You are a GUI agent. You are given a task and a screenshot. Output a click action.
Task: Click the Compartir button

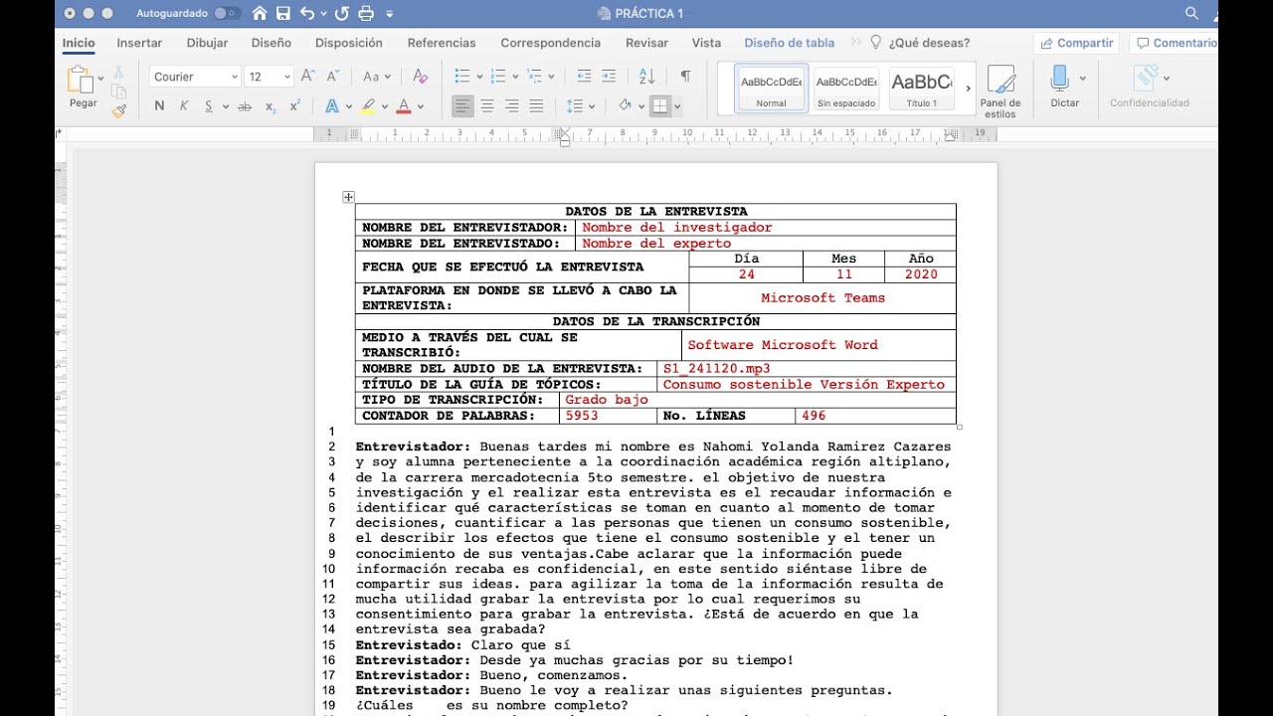(x=1076, y=43)
